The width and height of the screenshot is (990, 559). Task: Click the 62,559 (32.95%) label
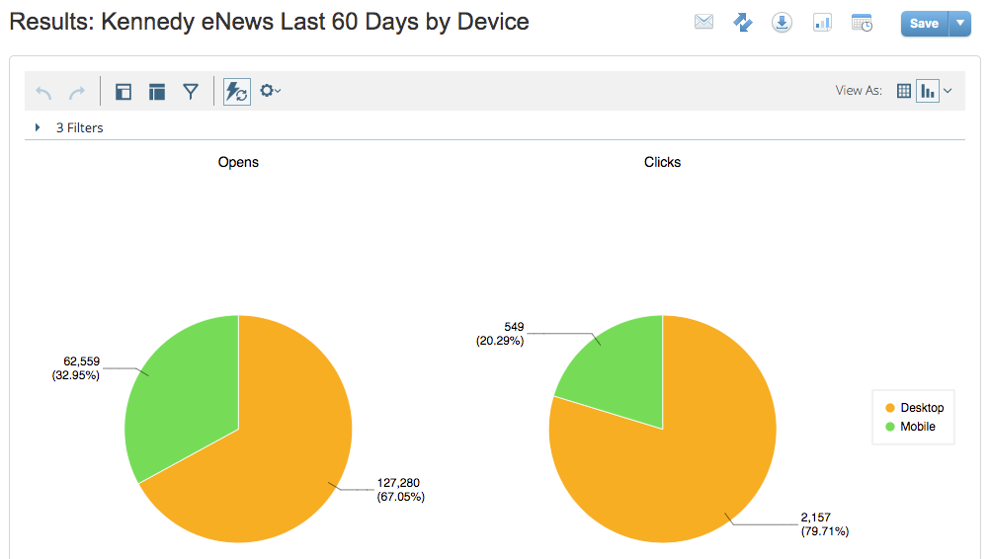coord(76,368)
